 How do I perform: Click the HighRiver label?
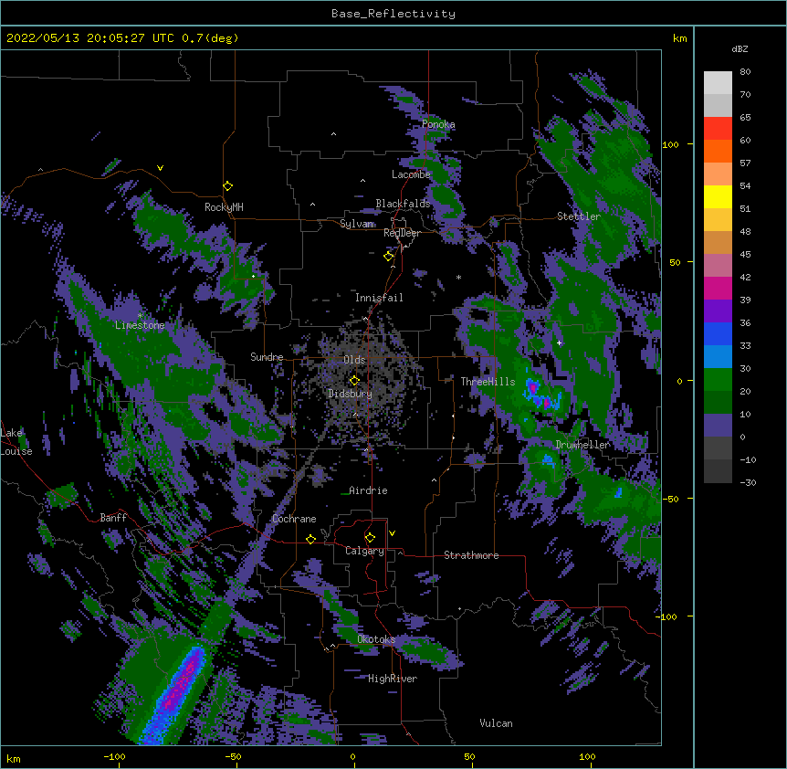(392, 679)
